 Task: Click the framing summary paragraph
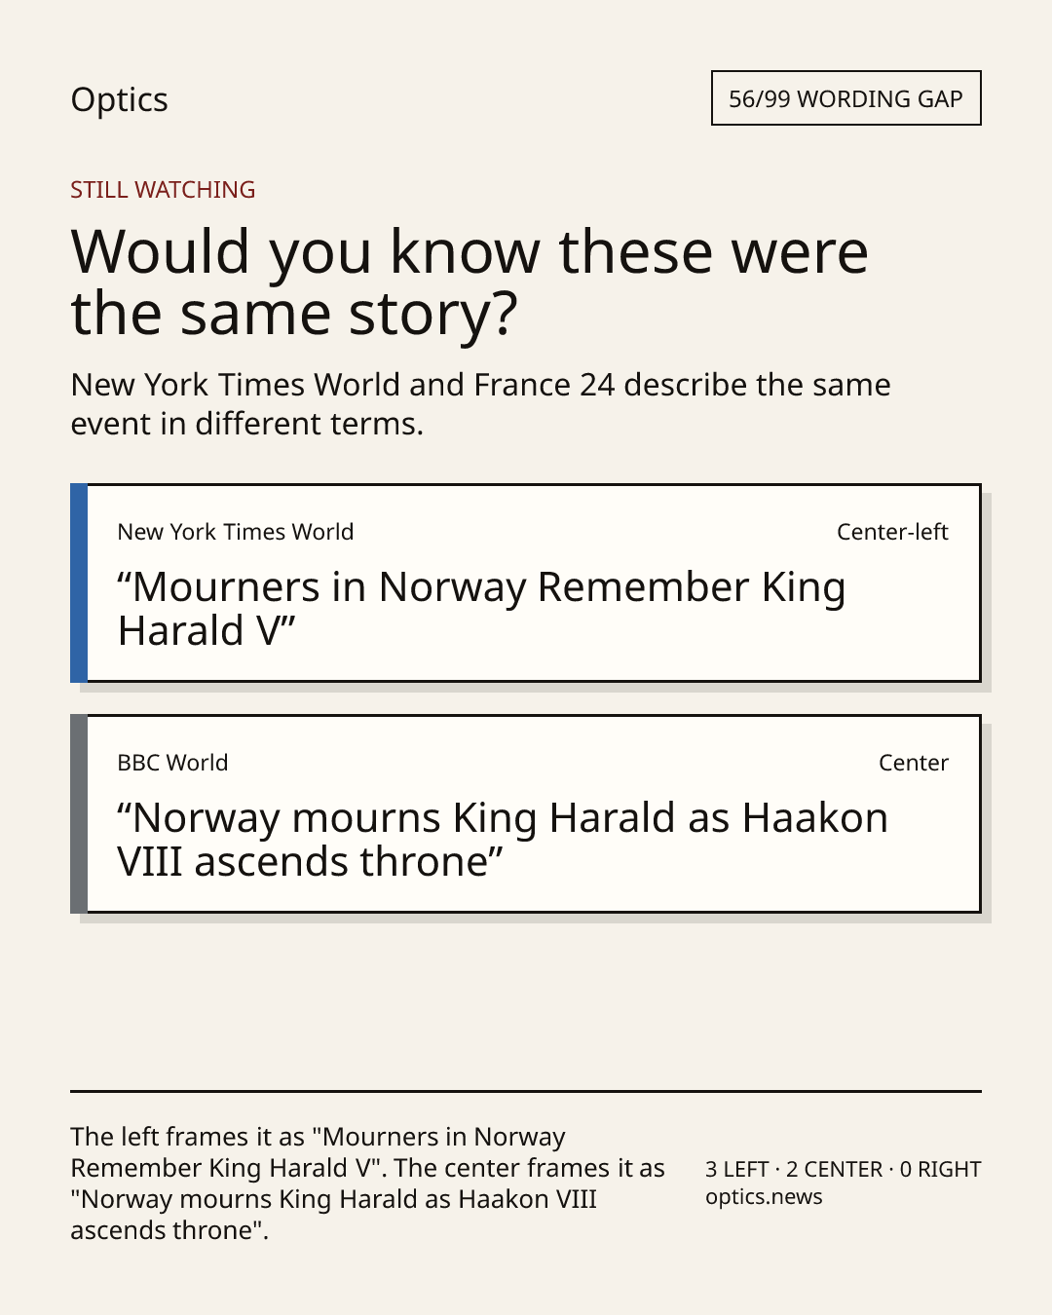(x=367, y=1183)
